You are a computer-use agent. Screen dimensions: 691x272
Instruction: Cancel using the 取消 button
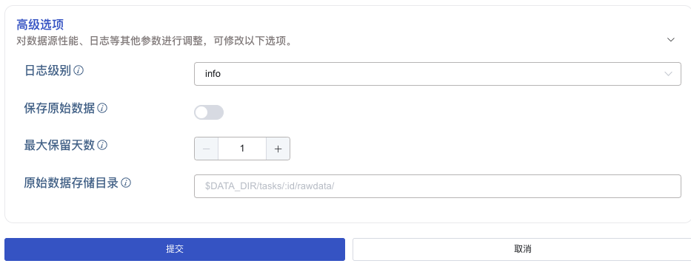[522, 249]
